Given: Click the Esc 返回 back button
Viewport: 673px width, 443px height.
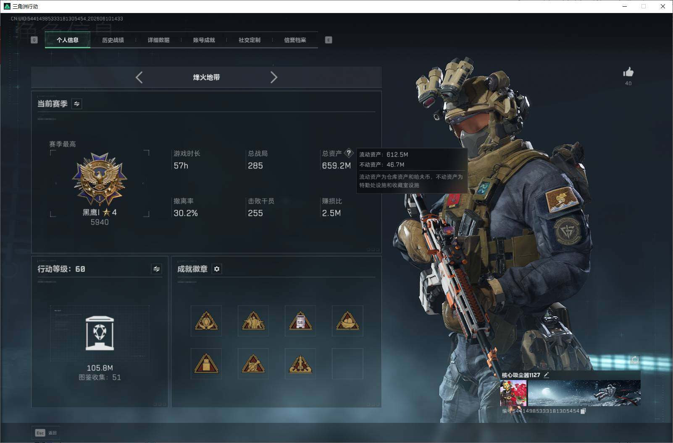Looking at the screenshot, I should click(x=46, y=433).
